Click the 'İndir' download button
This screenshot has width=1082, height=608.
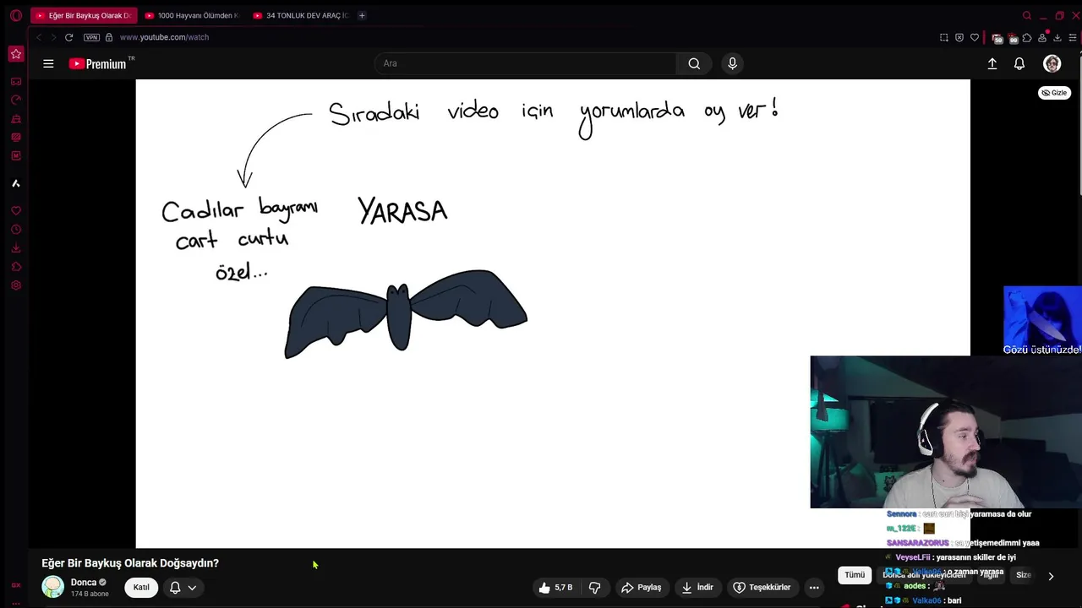click(697, 587)
